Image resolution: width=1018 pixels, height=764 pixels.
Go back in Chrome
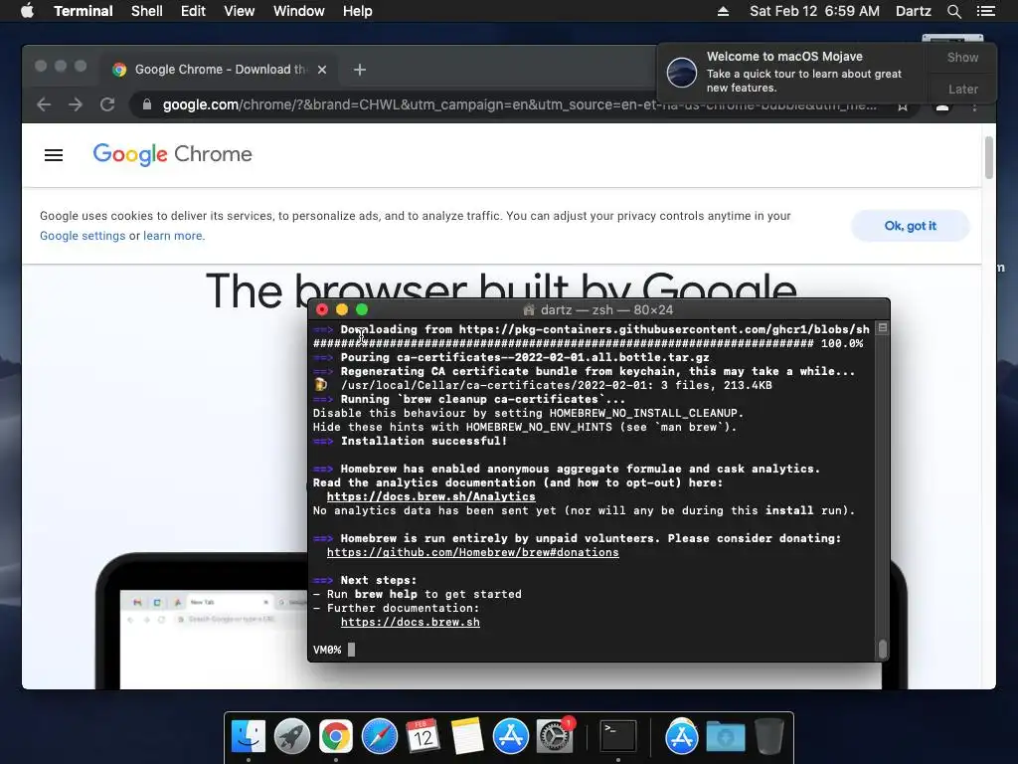coord(44,104)
